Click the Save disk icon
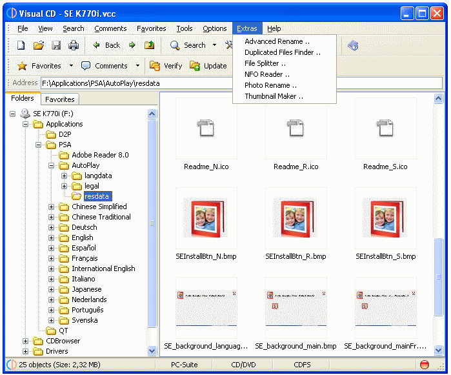Viewport: 451px width, 375px height. coord(56,45)
